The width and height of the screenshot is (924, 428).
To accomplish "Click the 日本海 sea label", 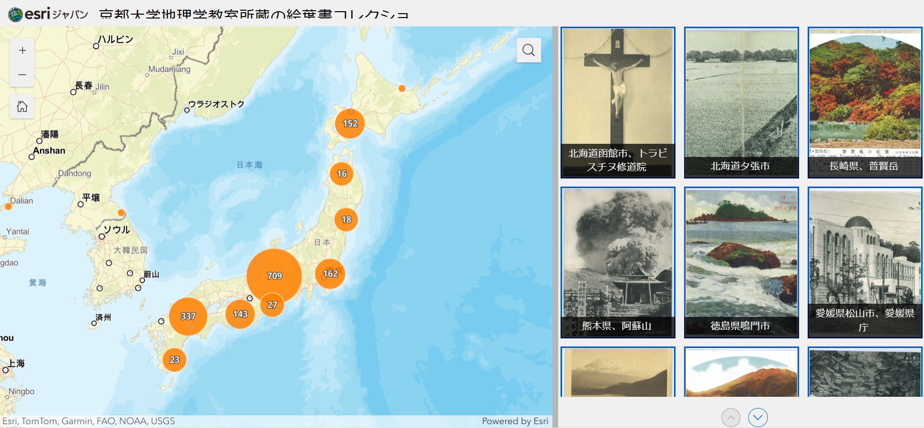I will [x=250, y=165].
